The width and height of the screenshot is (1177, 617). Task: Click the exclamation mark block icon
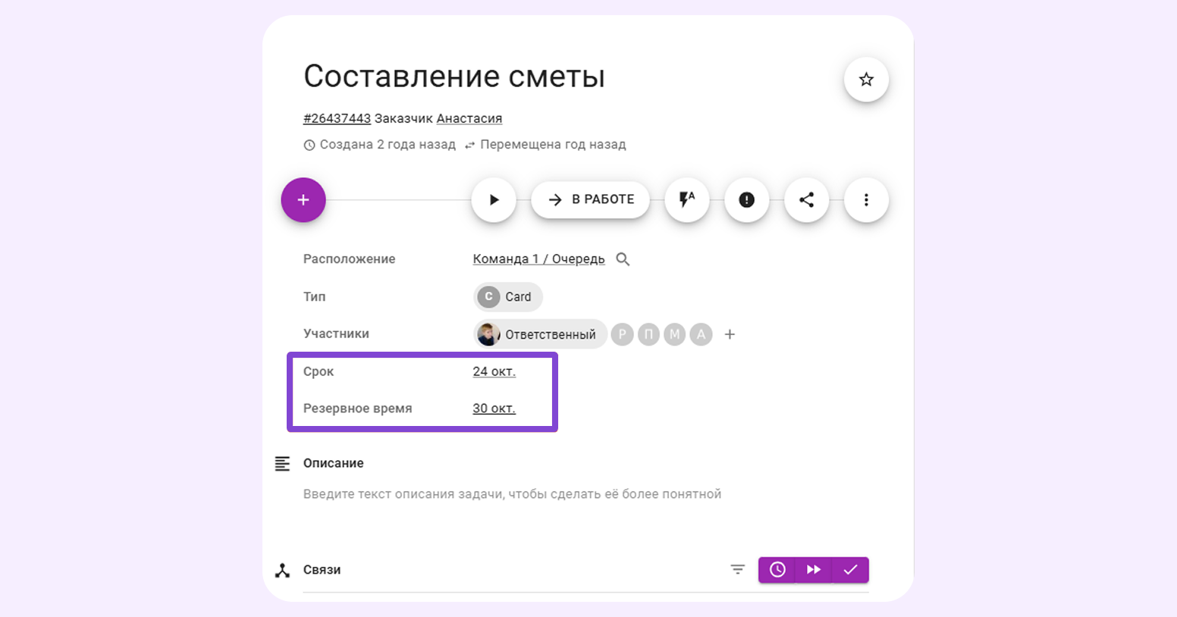click(746, 200)
